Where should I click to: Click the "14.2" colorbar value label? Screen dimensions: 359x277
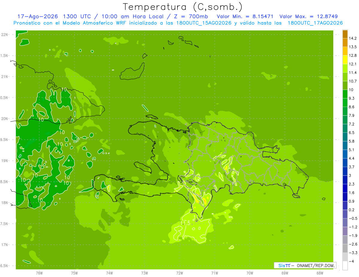[x=353, y=38]
